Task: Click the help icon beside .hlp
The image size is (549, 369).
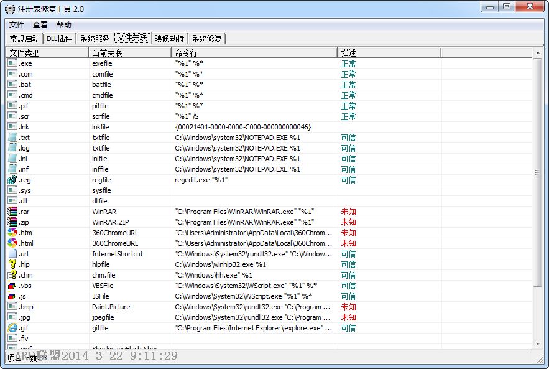Action: coord(12,264)
